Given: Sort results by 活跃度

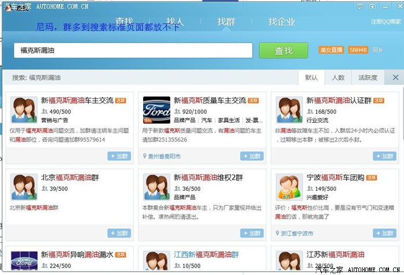Looking at the screenshot, I should [368, 77].
